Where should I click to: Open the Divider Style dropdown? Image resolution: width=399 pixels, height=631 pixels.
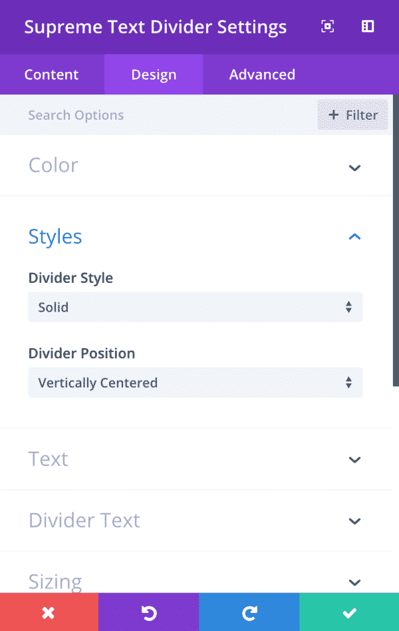coord(196,307)
